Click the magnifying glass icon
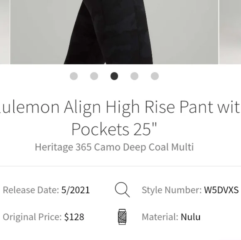This screenshot has width=241, height=240. (x=122, y=189)
